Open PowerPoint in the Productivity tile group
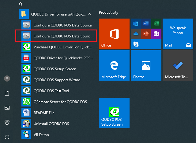Image resolution: width=196 pixels, height=143 pixels. click(146, 34)
